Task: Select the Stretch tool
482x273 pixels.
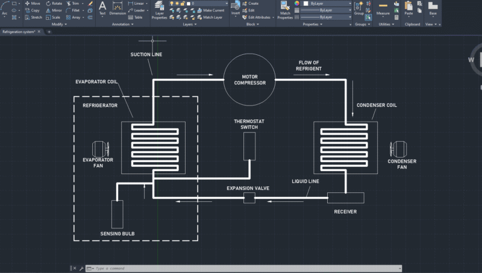Action: coord(33,17)
